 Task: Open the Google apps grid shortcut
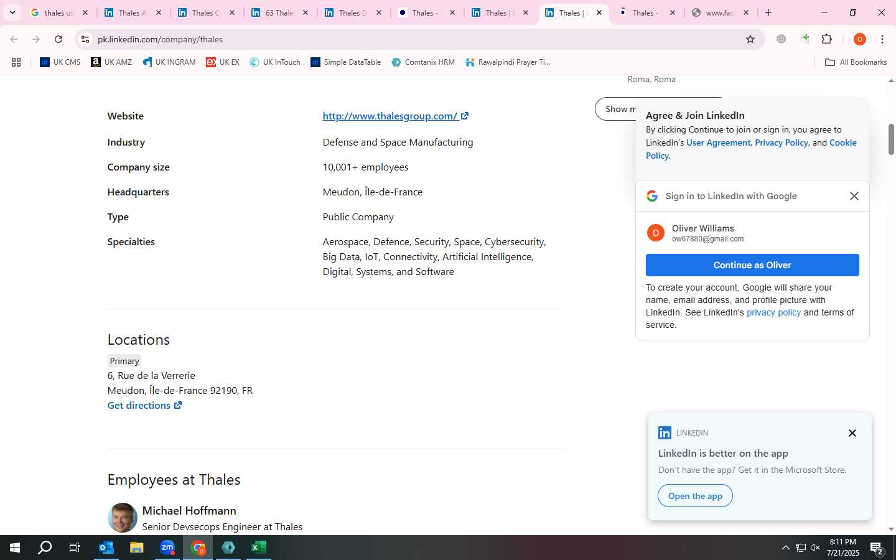pyautogui.click(x=16, y=62)
